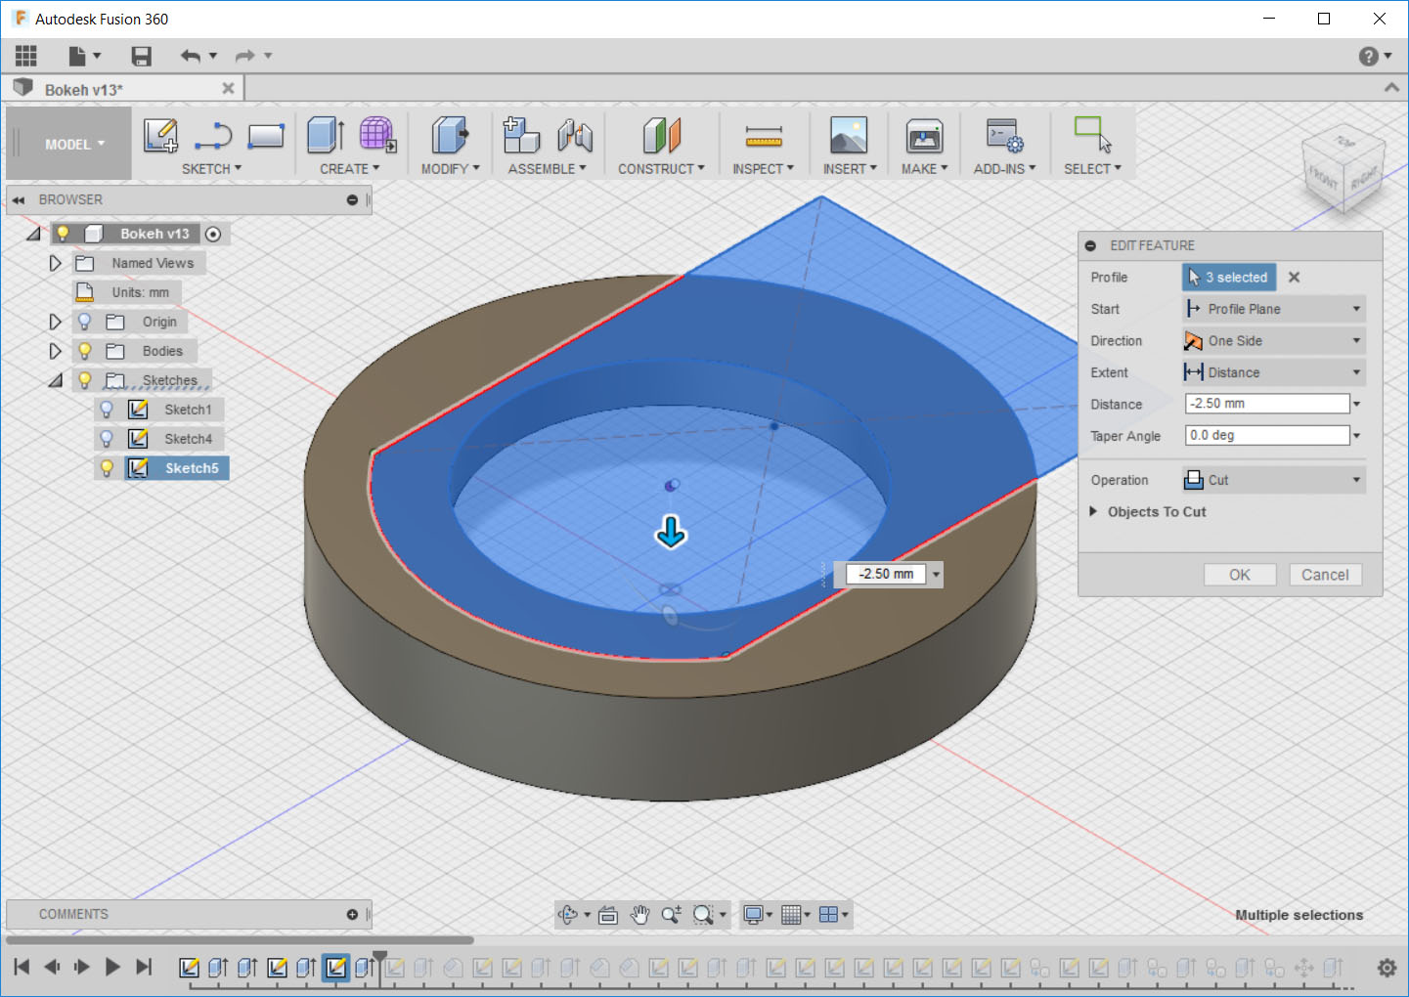Open the Operation Cut dropdown
The height and width of the screenshot is (997, 1409).
1273,480
